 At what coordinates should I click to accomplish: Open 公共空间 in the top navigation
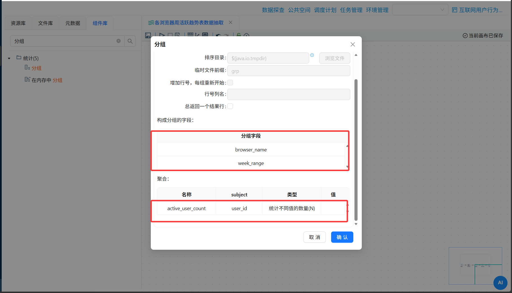[299, 10]
